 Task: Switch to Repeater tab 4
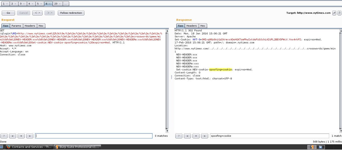point(29,4)
